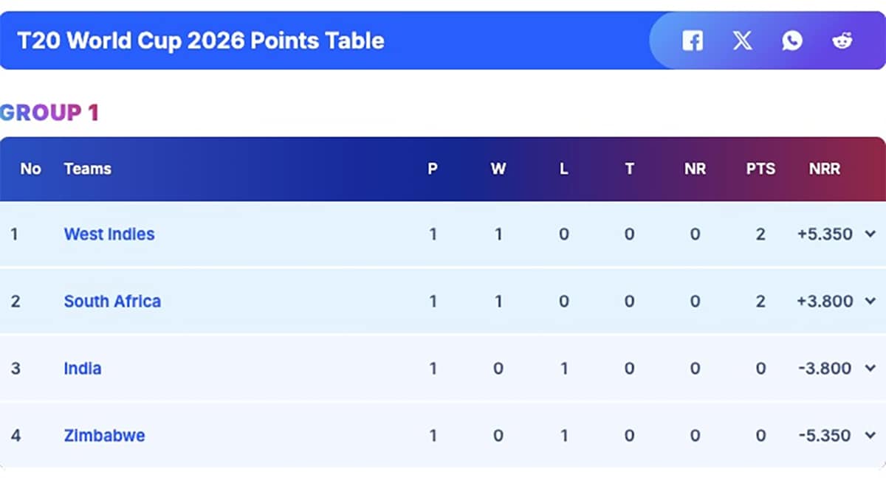Click the NRR column header

[x=824, y=169]
